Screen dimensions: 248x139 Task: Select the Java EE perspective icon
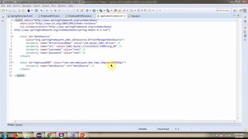tap(240, 10)
